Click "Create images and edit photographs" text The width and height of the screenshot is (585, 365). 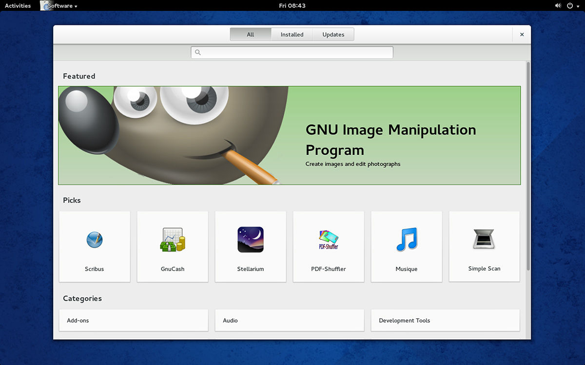pos(353,164)
